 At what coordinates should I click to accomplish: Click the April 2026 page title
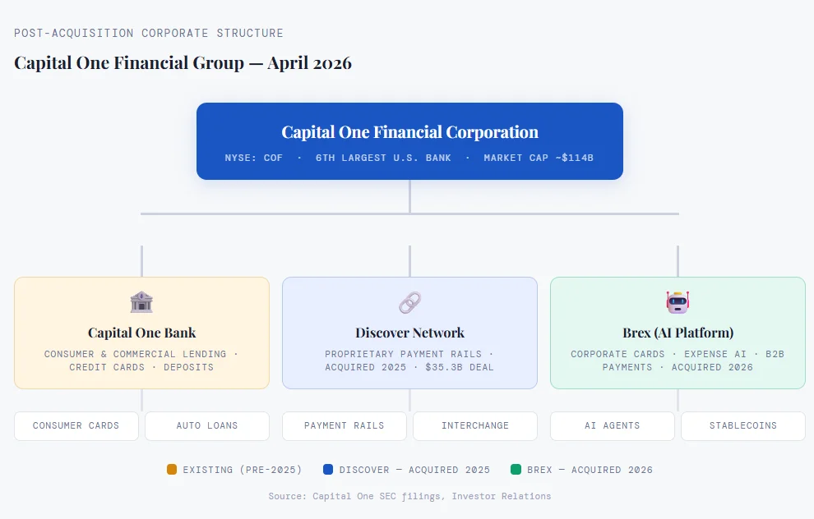click(183, 62)
